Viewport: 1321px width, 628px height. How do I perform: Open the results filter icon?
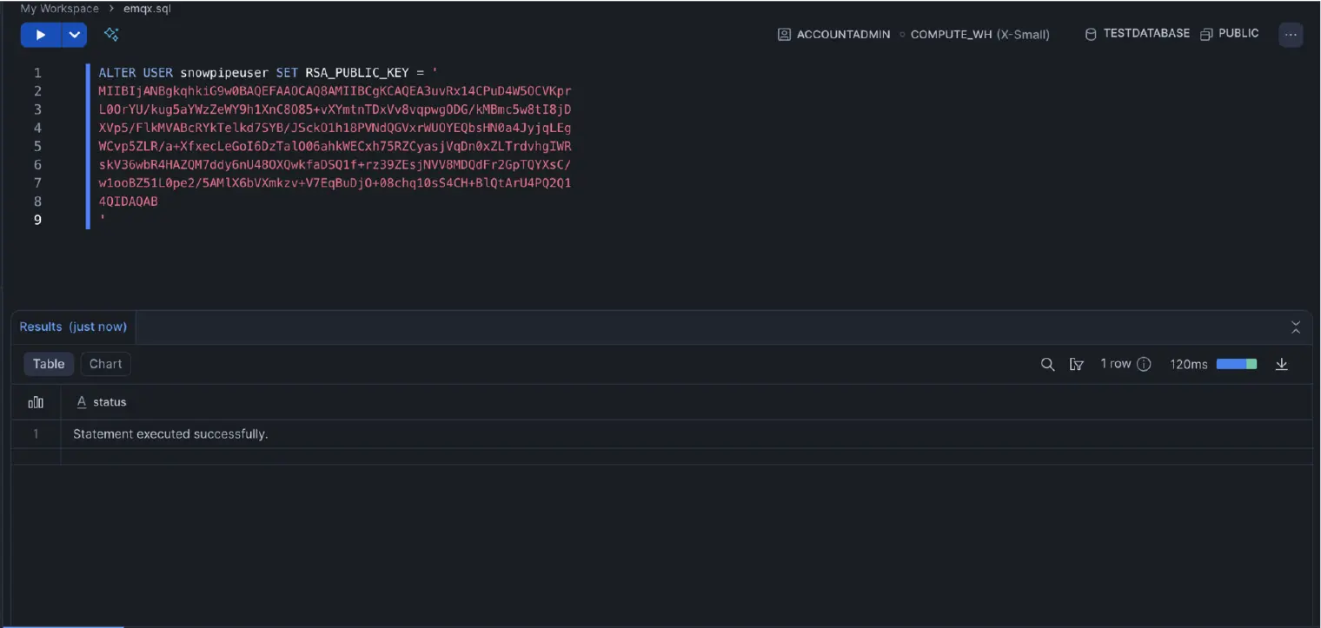click(1076, 364)
